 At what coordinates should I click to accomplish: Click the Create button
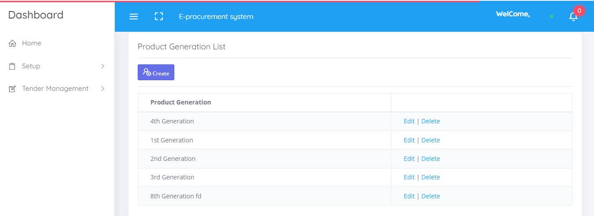tap(156, 73)
